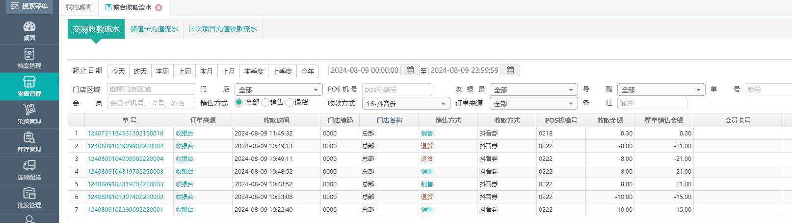Open order link 1240809103307402220002
Viewport: 792px width, 223px height.
click(125, 197)
